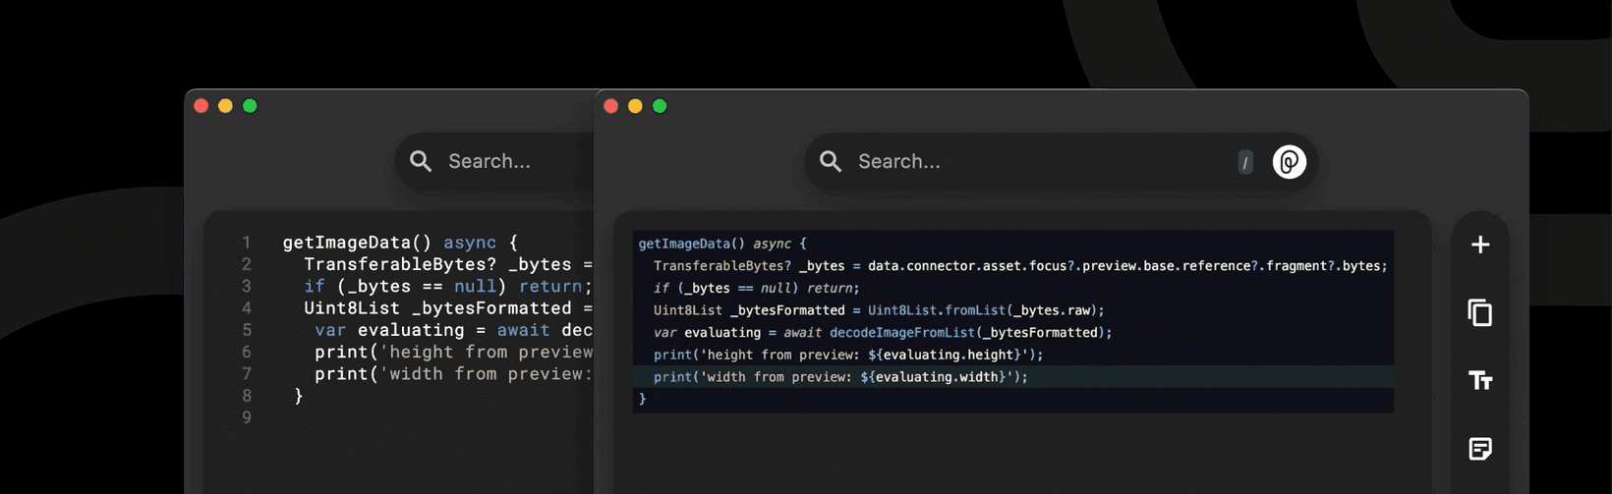Viewport: 1612px width, 494px height.
Task: Click 'getImageData() async {' line in front window
Action: coord(722,244)
